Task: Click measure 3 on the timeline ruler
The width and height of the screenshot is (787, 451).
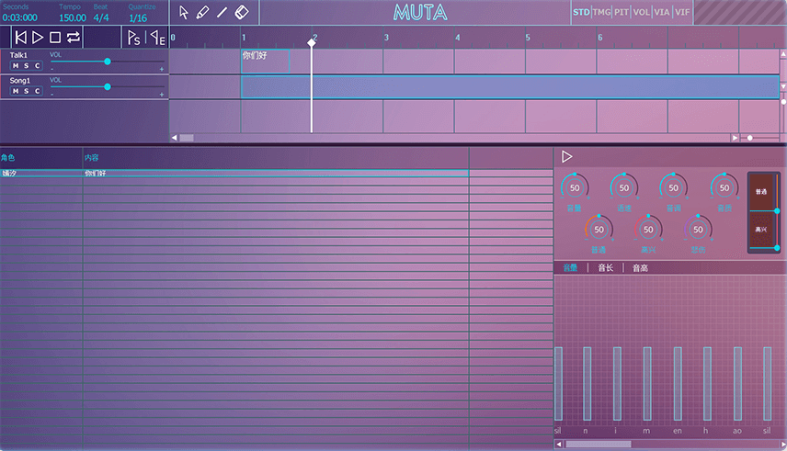Action: 386,38
